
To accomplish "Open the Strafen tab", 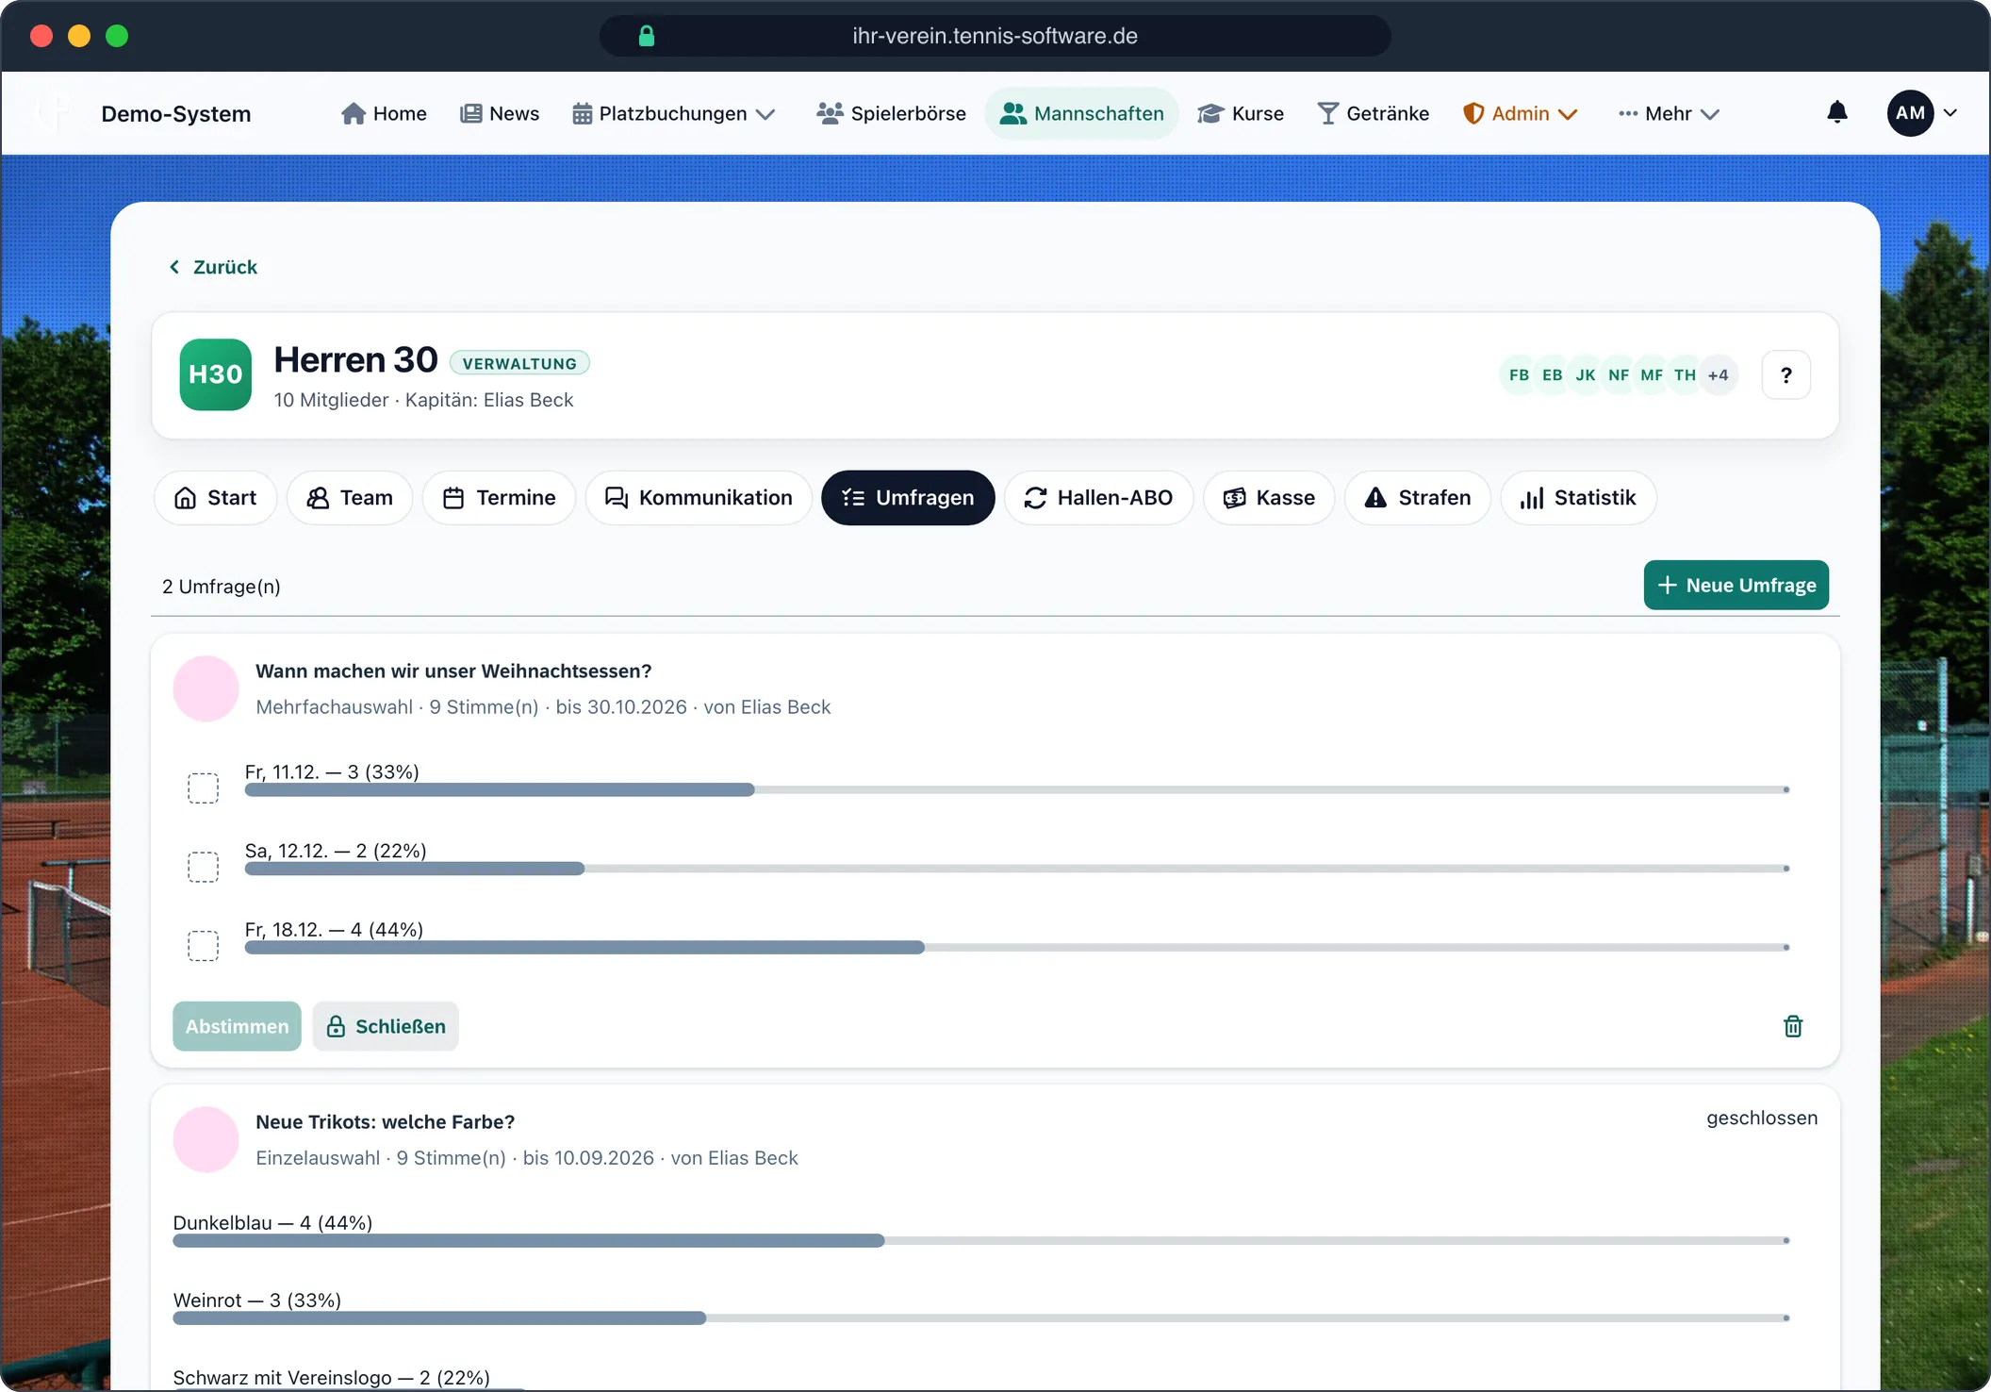I will click(x=1418, y=497).
